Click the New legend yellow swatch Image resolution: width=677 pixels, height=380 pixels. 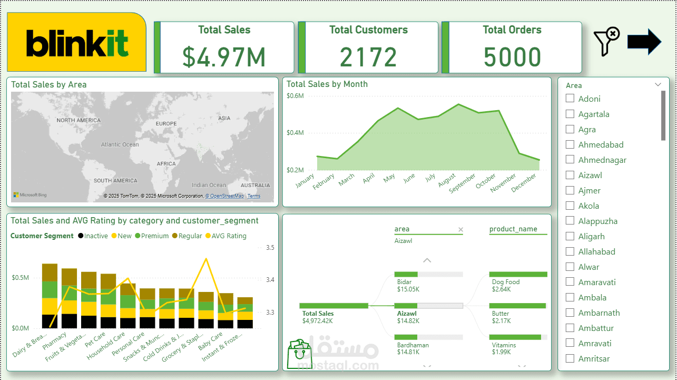(x=113, y=236)
